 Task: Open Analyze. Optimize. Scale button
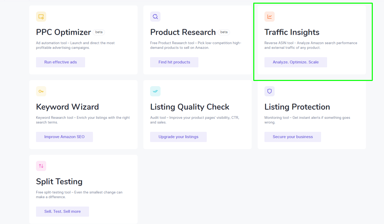[296, 62]
